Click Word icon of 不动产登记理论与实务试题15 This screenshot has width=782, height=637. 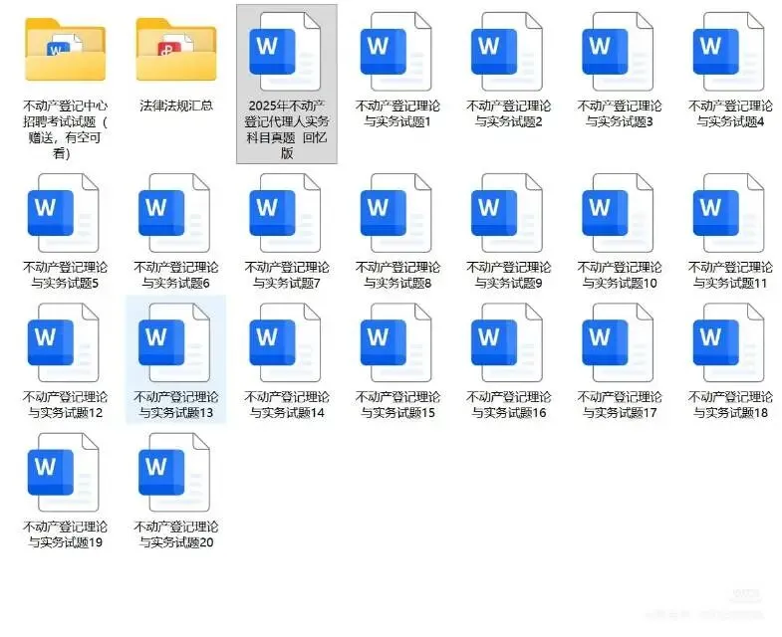[395, 342]
